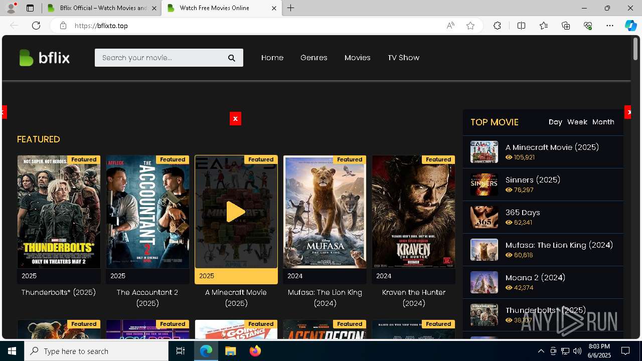The height and width of the screenshot is (361, 642).
Task: Activate Read aloud icon in address bar
Action: click(x=450, y=26)
